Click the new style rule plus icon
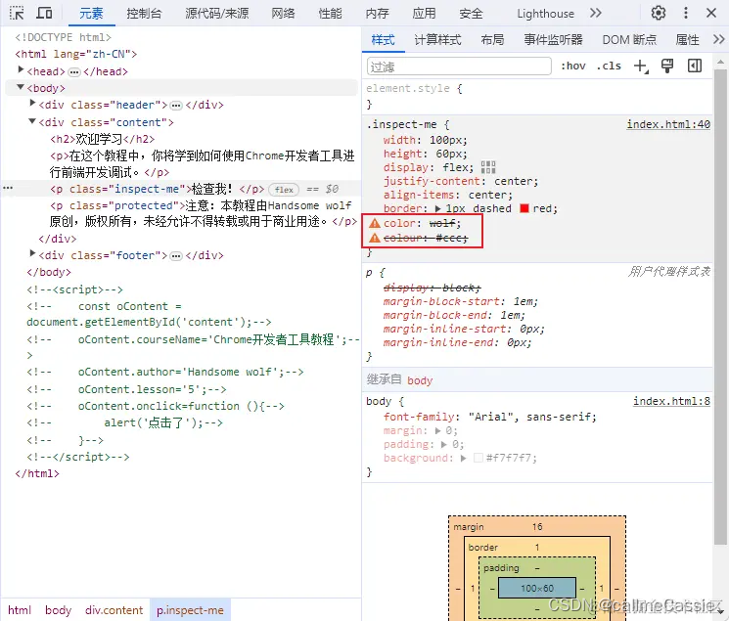 pos(641,66)
